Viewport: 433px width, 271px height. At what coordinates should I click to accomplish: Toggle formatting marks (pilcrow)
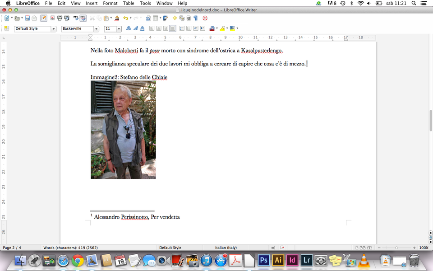(x=196, y=18)
